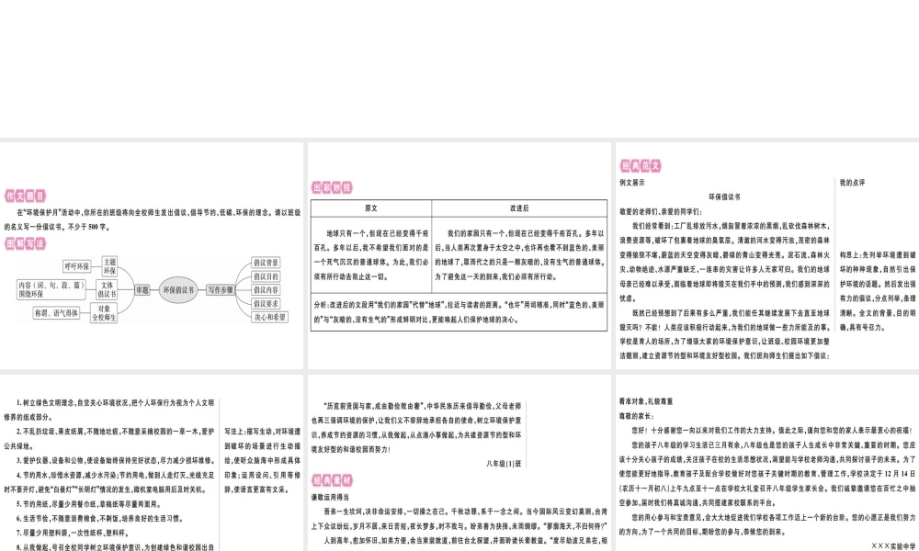Click the 例文展示 label
This screenshot has width=919, height=551.
632,183
